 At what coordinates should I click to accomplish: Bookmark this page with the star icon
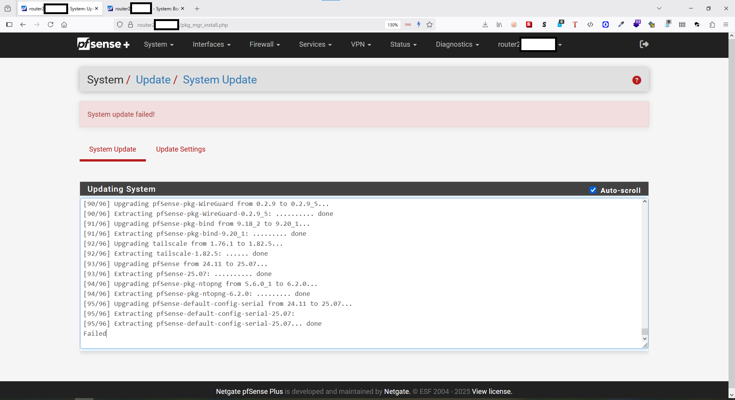tap(430, 24)
